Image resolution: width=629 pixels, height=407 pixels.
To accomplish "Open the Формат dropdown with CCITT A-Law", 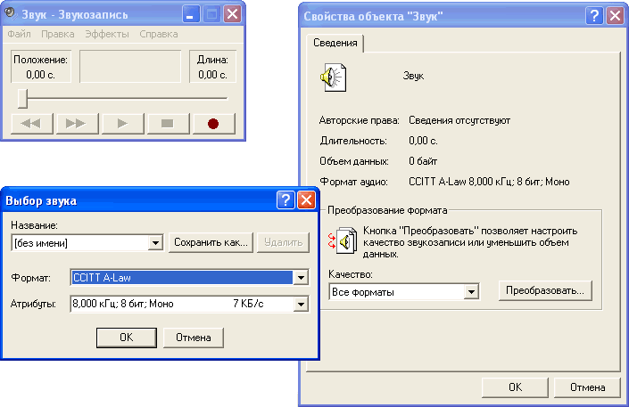I will 302,278.
